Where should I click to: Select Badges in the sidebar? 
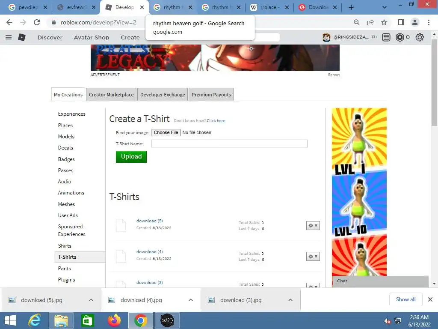point(66,159)
